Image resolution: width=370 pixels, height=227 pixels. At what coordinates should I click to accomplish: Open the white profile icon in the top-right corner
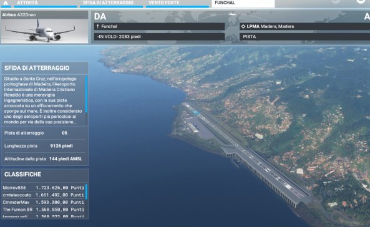tap(361, 1)
